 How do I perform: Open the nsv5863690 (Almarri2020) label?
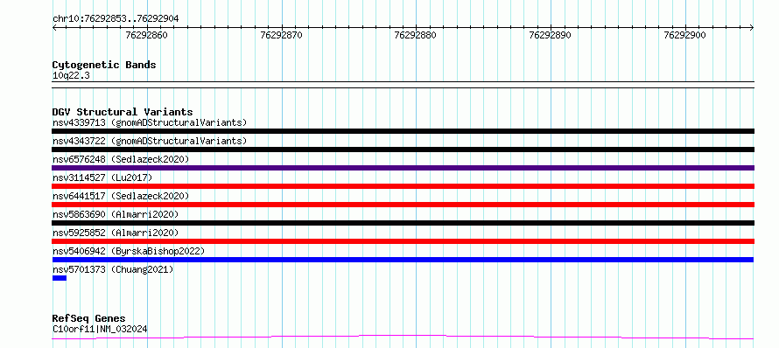[116, 214]
